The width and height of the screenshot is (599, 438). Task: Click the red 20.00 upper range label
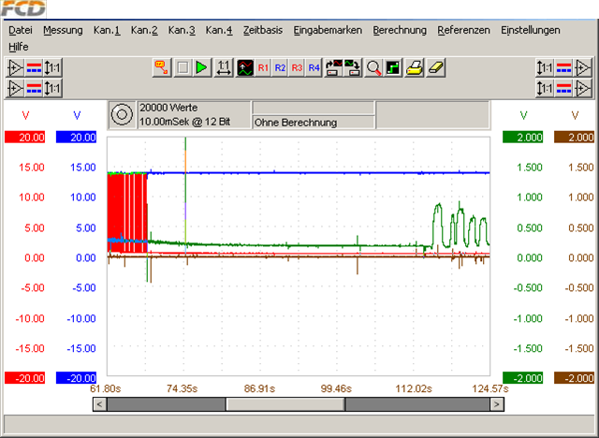(25, 138)
